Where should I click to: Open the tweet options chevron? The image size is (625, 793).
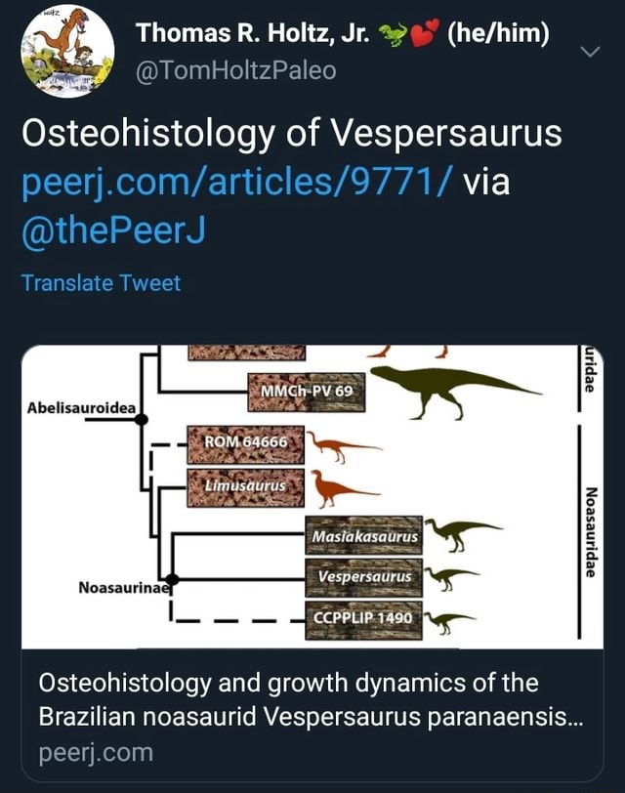tap(589, 53)
